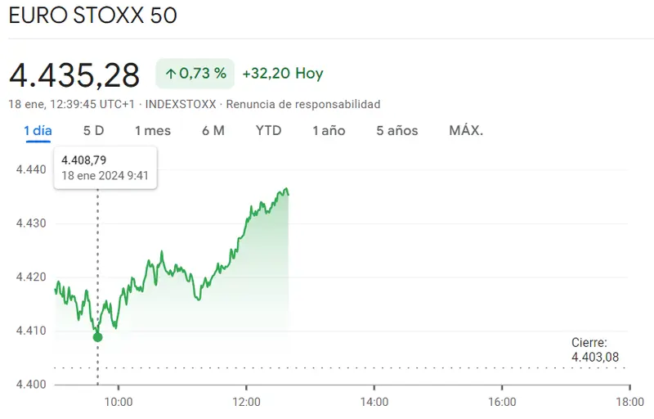Show the MÁX. chart range
The width and height of the screenshot is (654, 419).
click(x=466, y=131)
